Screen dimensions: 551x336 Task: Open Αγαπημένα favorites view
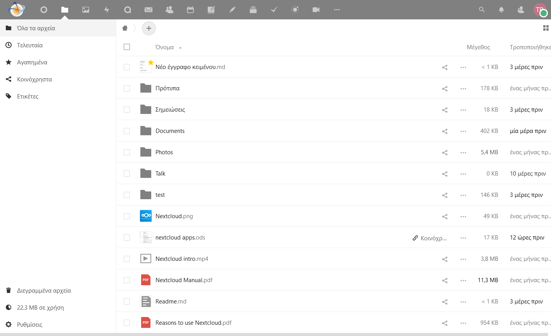(58, 62)
